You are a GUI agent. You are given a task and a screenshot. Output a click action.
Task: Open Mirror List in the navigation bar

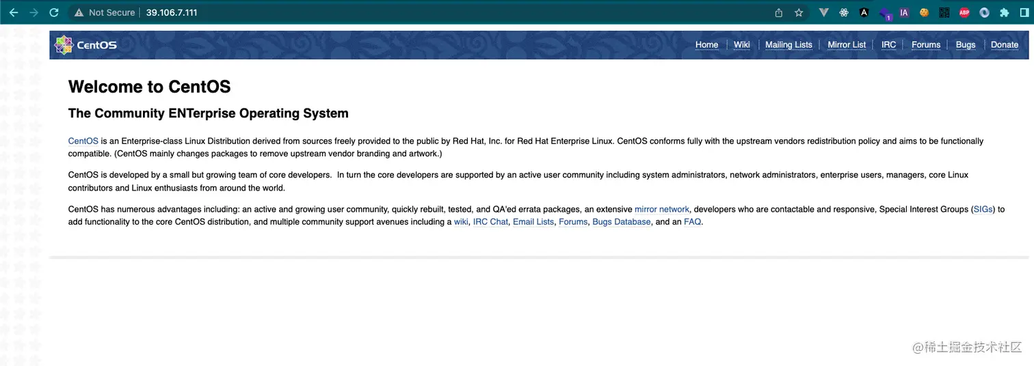click(x=847, y=45)
